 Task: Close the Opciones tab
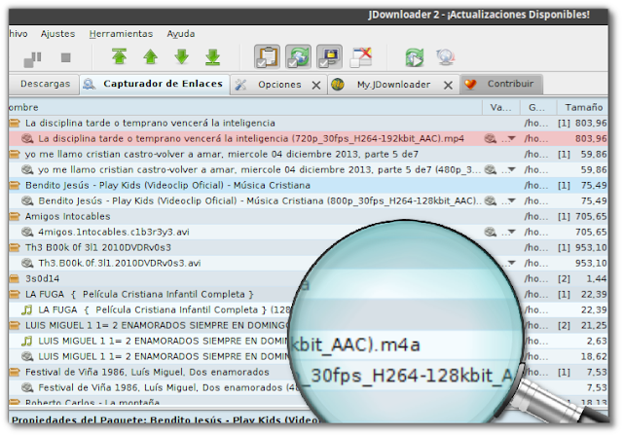316,85
